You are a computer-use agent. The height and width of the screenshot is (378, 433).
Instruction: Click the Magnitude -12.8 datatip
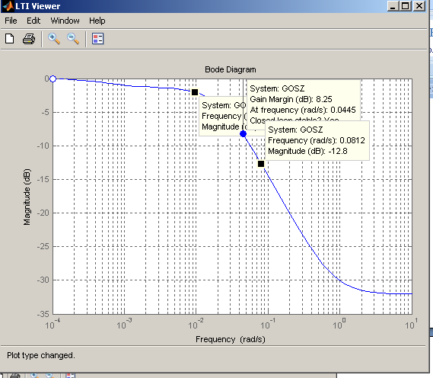click(317, 140)
